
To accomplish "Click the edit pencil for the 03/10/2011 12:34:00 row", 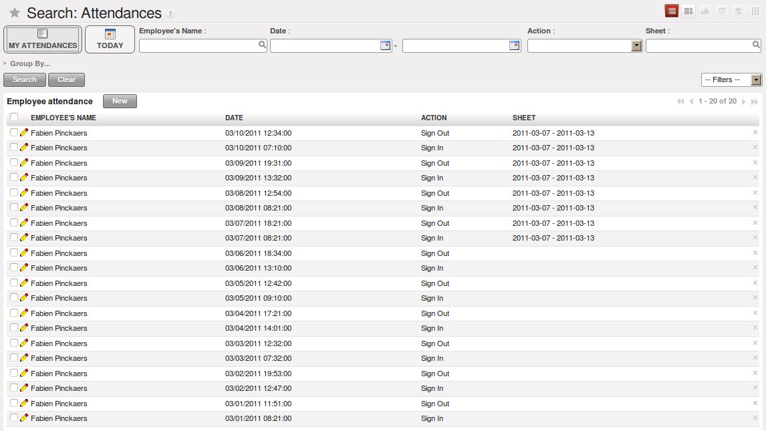I will click(x=24, y=133).
